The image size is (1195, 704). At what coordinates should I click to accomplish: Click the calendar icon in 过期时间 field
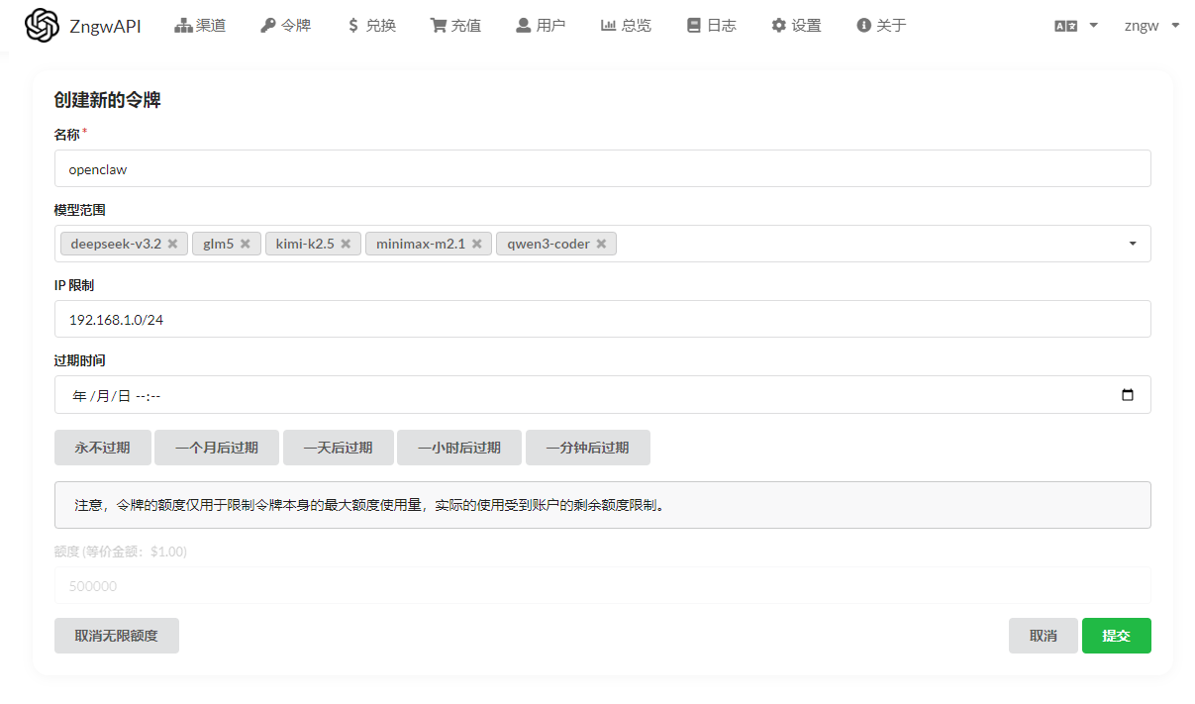[x=1127, y=395]
